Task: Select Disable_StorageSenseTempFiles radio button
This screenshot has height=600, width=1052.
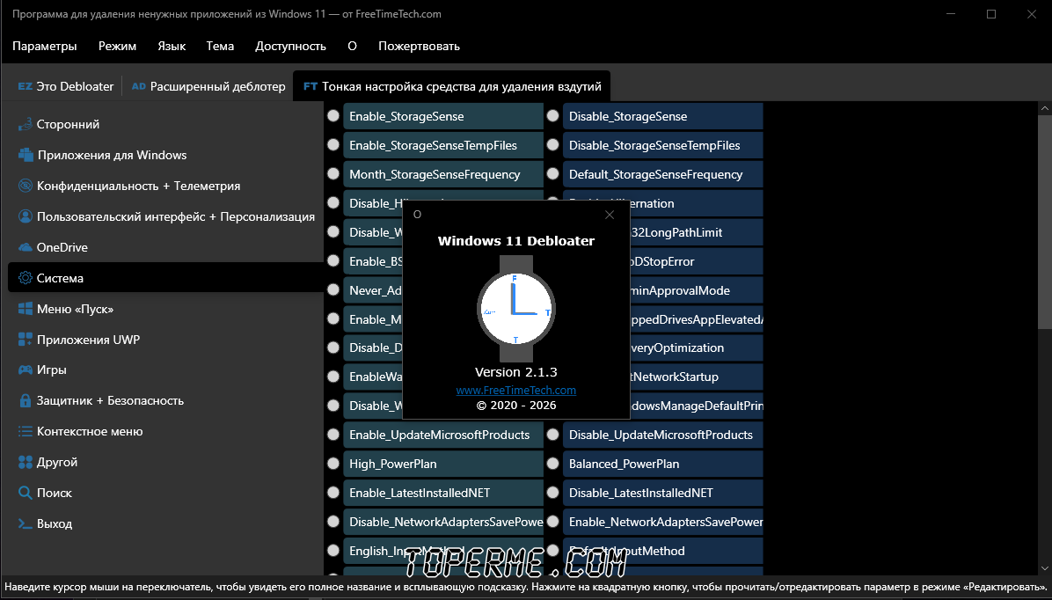Action: [553, 144]
